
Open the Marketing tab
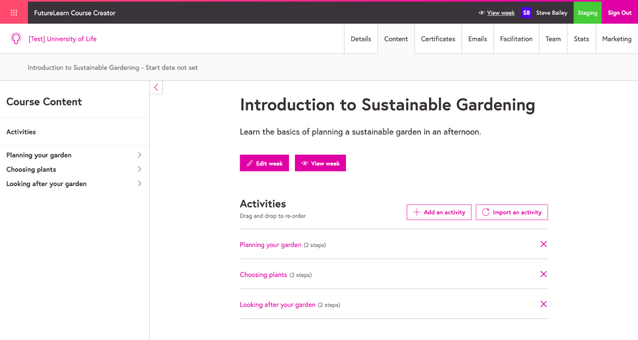click(617, 39)
